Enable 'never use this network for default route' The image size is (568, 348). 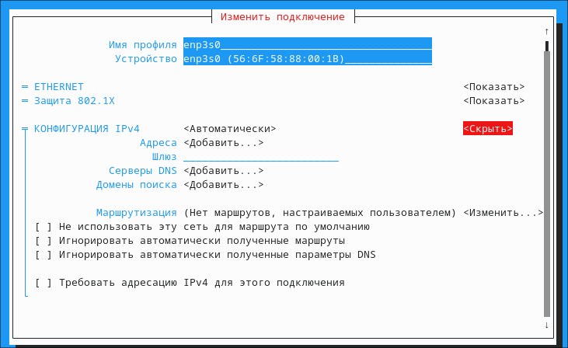(x=44, y=227)
